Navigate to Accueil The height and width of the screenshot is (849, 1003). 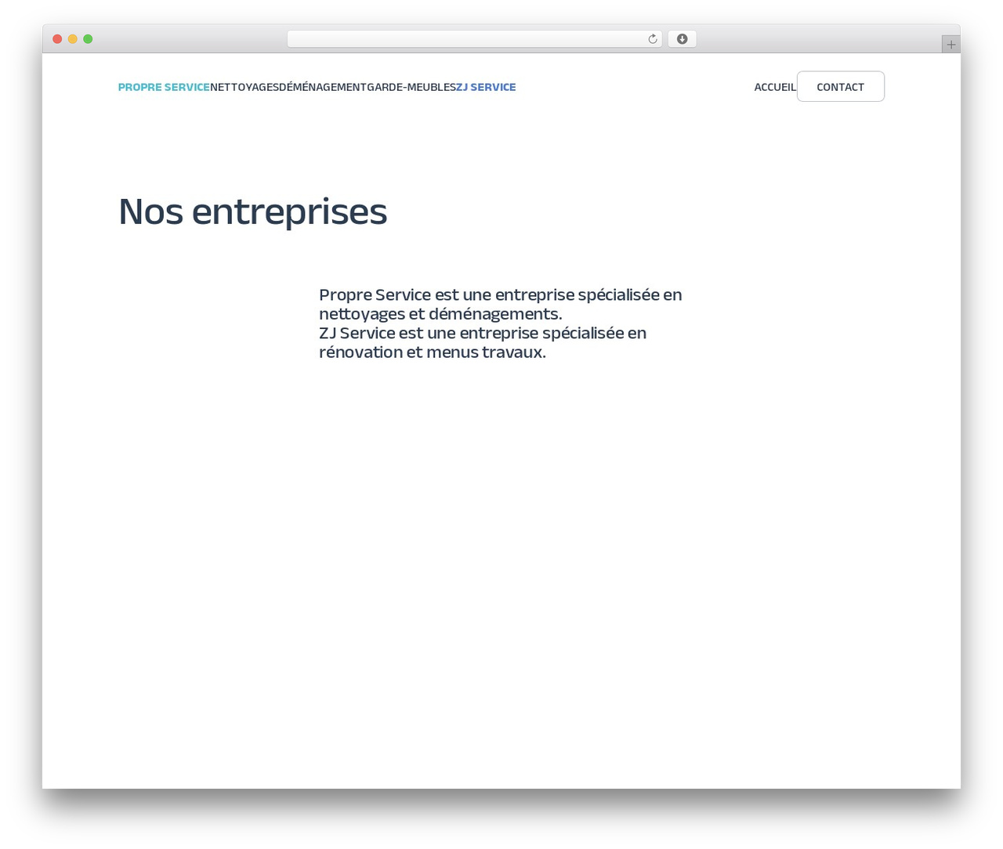tap(775, 87)
